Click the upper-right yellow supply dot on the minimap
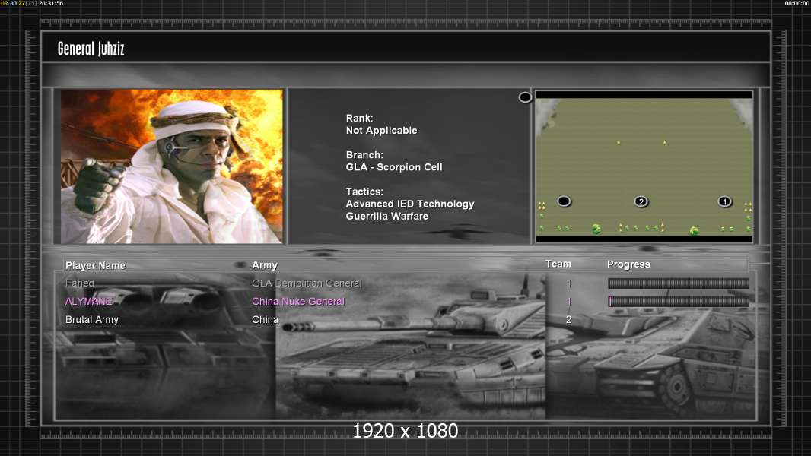 [664, 142]
